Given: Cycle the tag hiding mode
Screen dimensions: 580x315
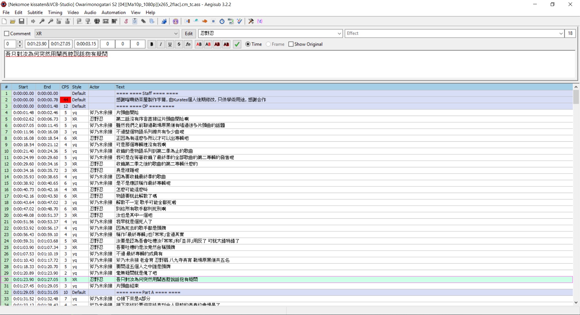Looking at the screenshot, I should tap(260, 21).
